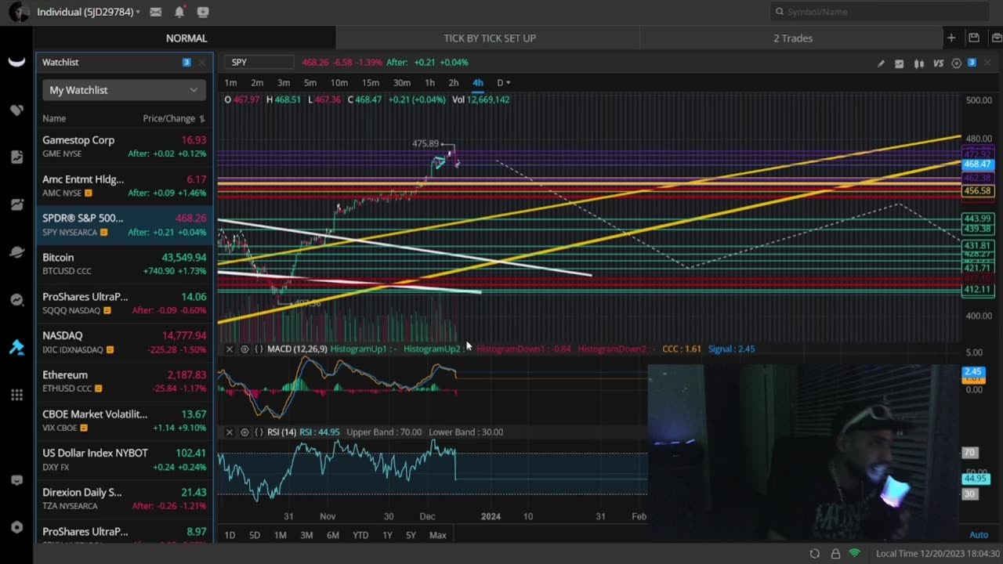
Task: Open the Individual account dropdown
Action: (89, 12)
